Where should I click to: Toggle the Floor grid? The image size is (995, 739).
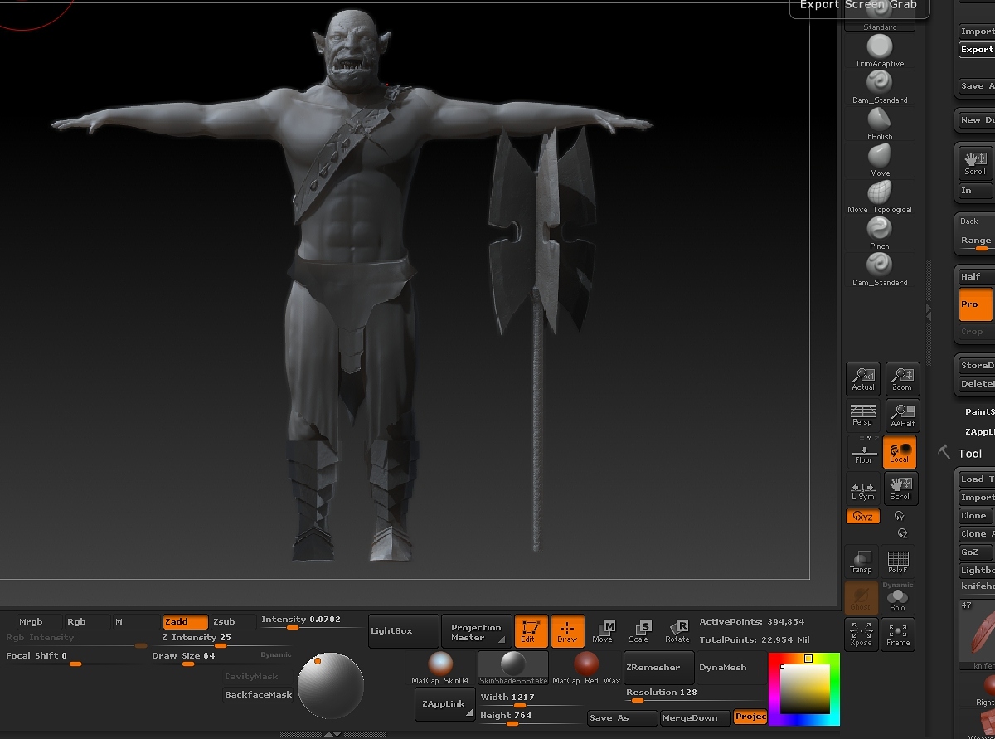863,452
